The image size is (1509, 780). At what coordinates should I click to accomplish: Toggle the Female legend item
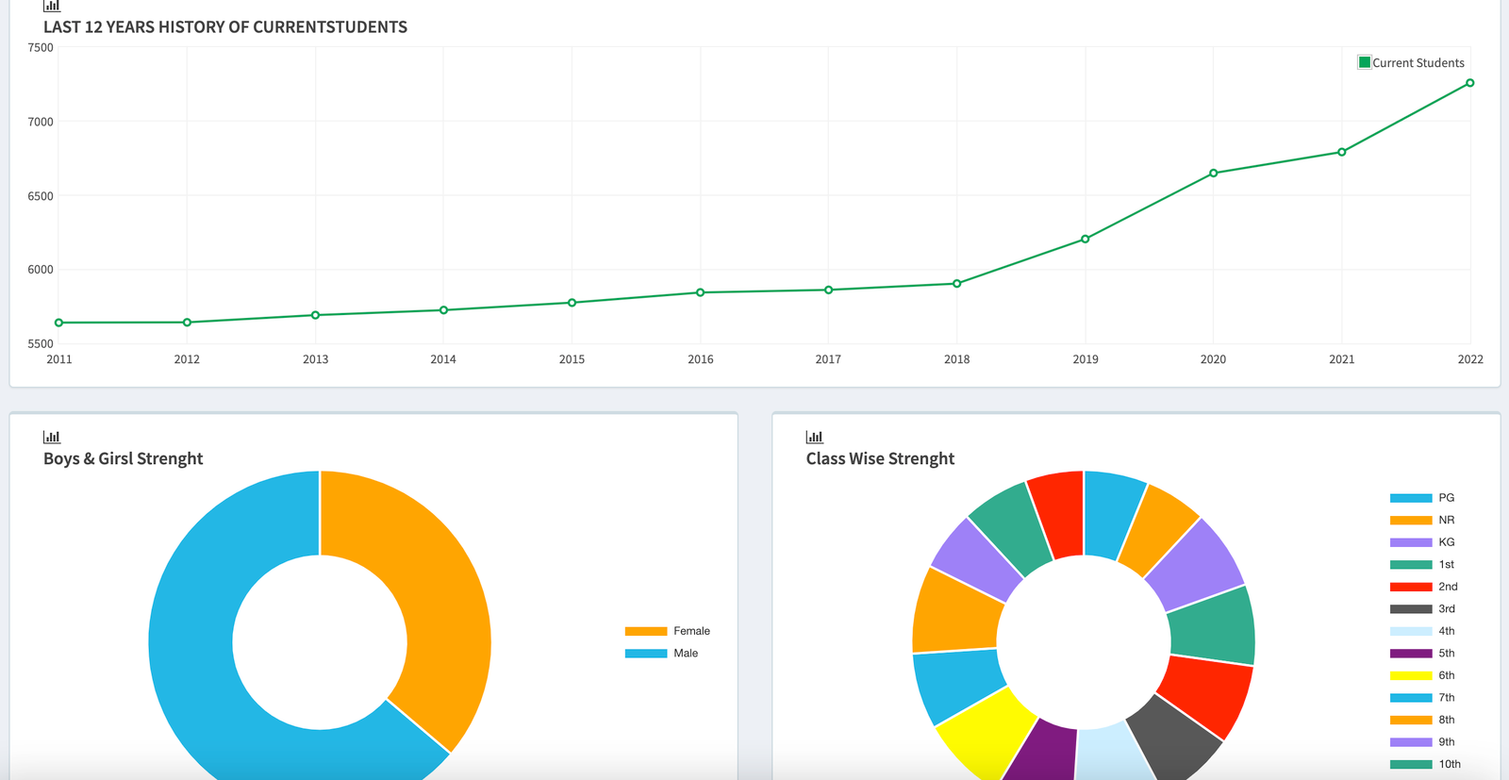click(667, 631)
